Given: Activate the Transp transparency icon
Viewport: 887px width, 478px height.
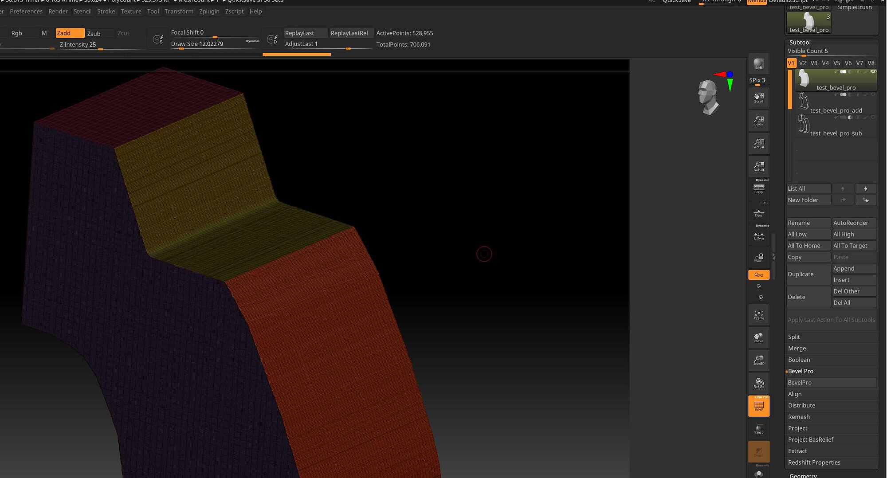Looking at the screenshot, I should click(x=758, y=428).
